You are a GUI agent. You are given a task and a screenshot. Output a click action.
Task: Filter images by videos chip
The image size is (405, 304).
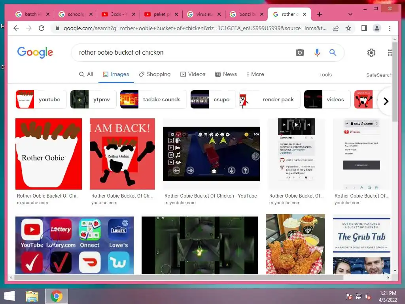click(327, 99)
